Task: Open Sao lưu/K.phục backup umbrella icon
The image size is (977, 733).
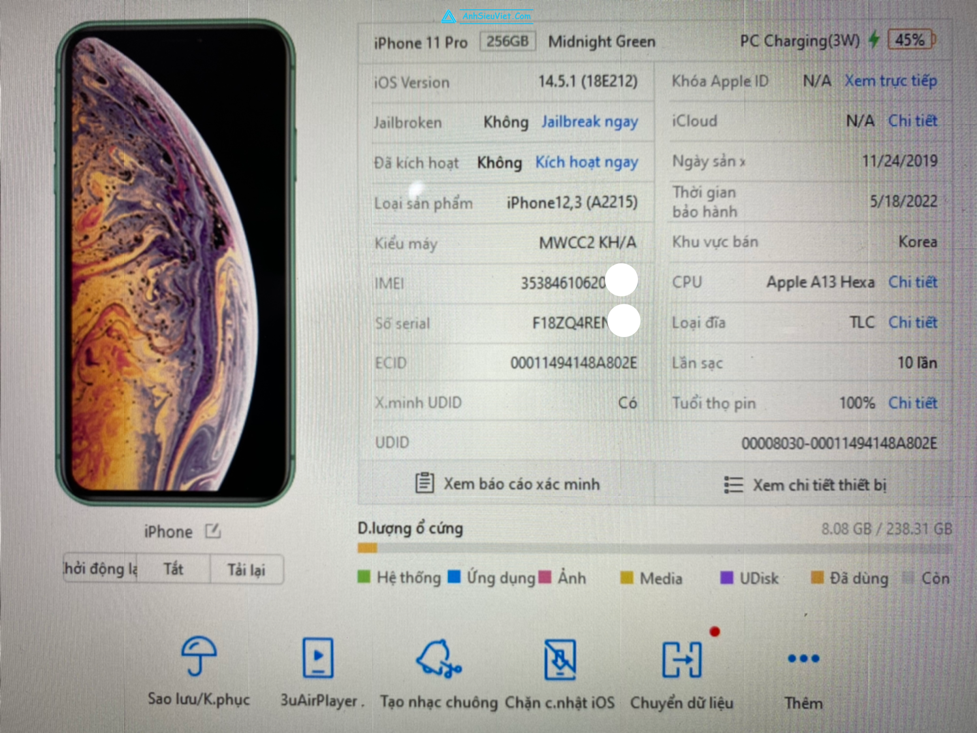Action: 199,656
